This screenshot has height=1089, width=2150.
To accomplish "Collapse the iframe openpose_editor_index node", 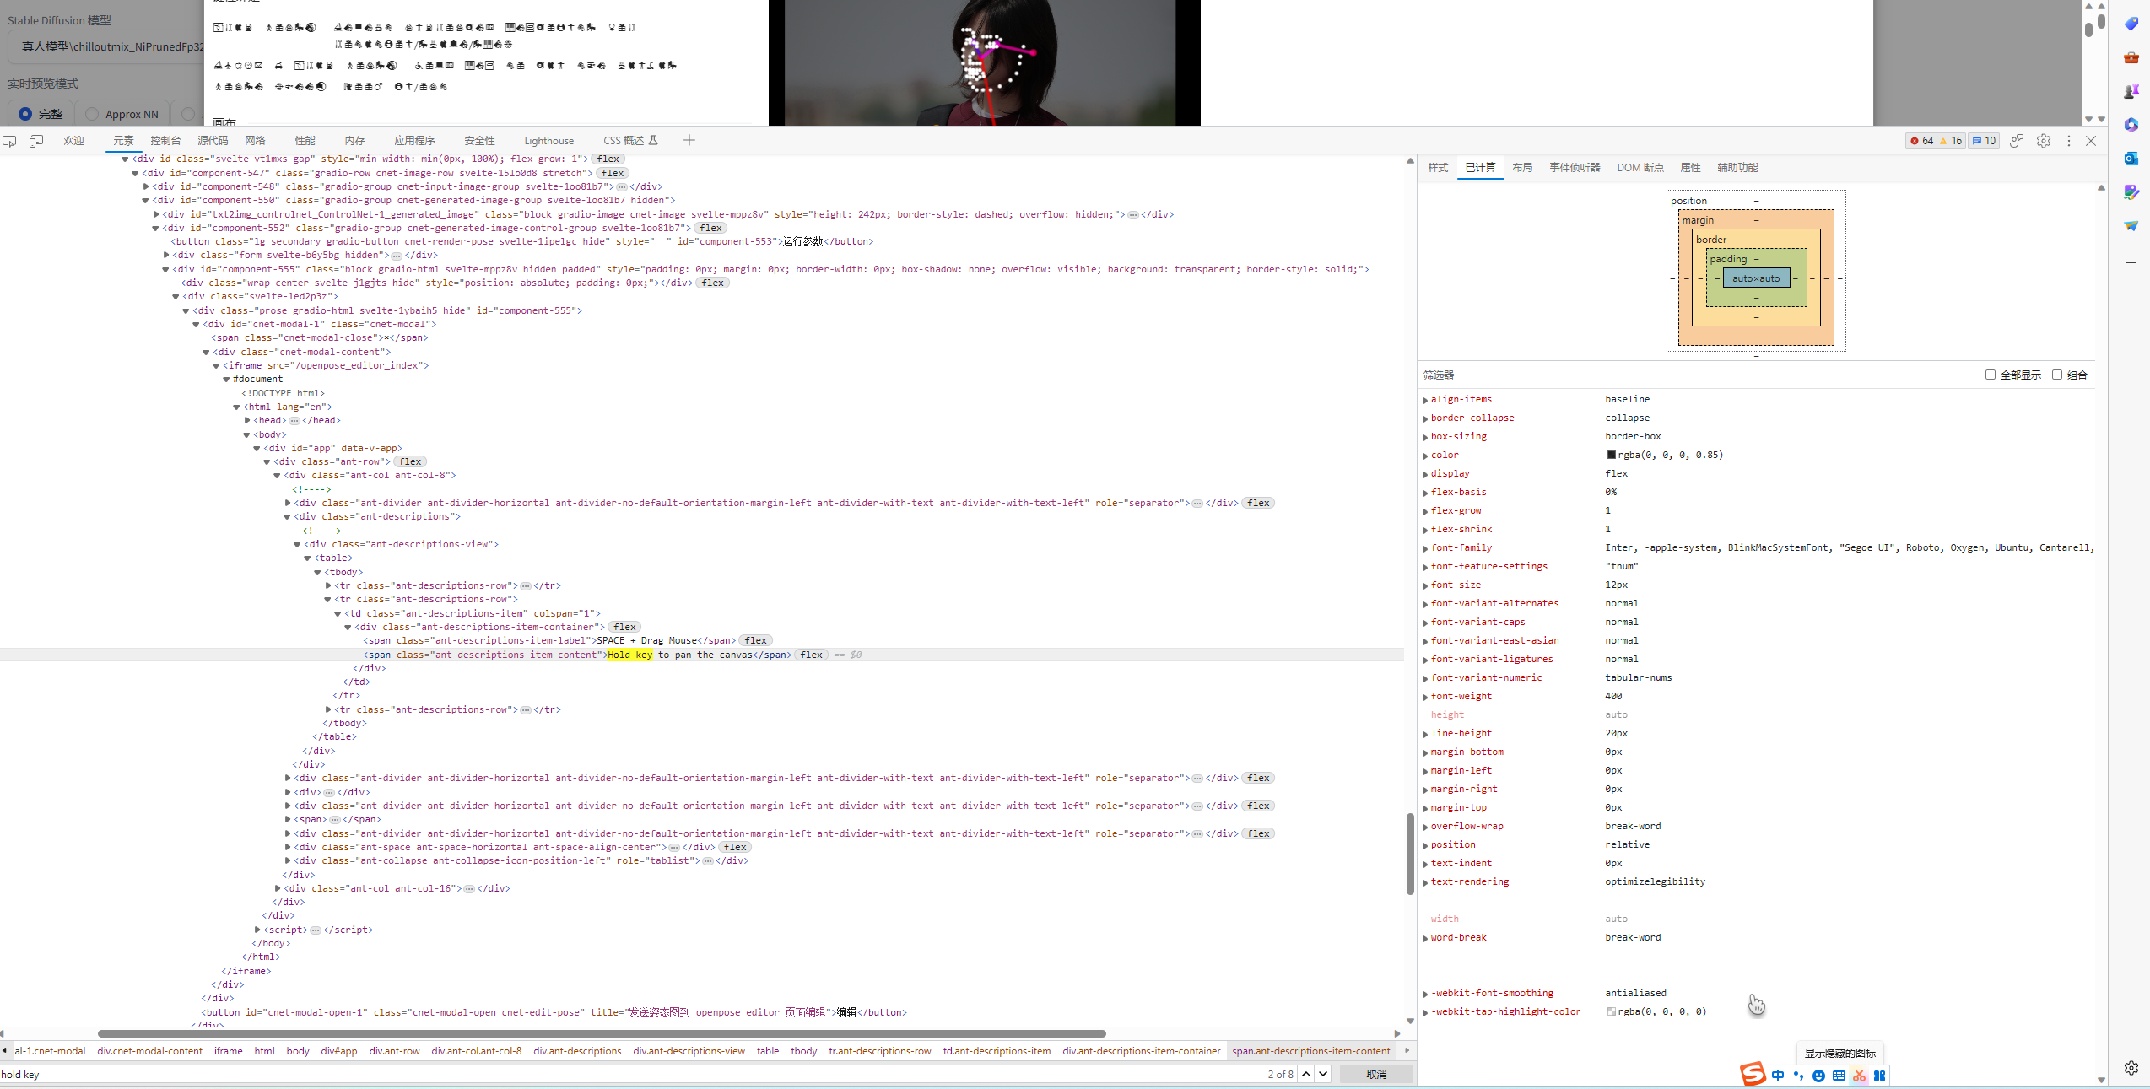I will point(217,365).
